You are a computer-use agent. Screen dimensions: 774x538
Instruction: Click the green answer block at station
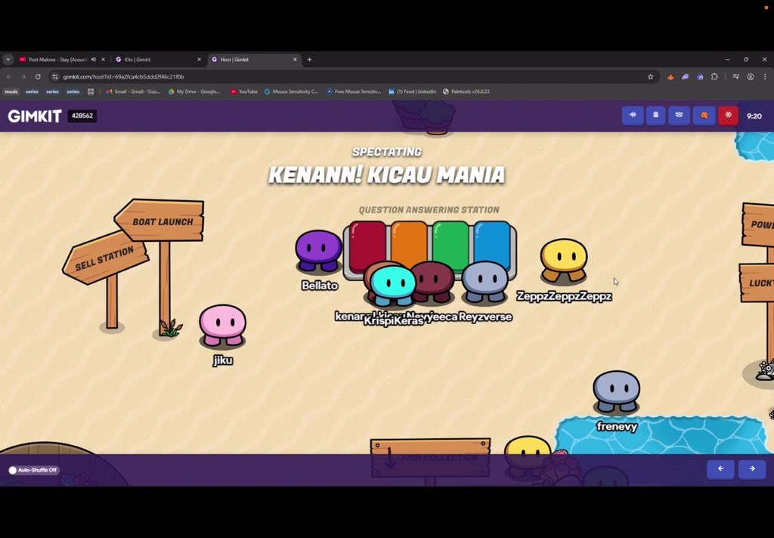(x=450, y=242)
